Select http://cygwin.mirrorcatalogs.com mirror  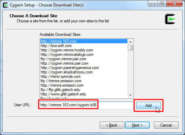coord(84,54)
